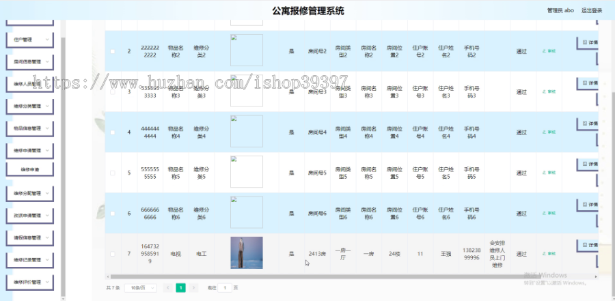Click the page jump input field
The height and width of the screenshot is (301, 615).
pyautogui.click(x=225, y=288)
